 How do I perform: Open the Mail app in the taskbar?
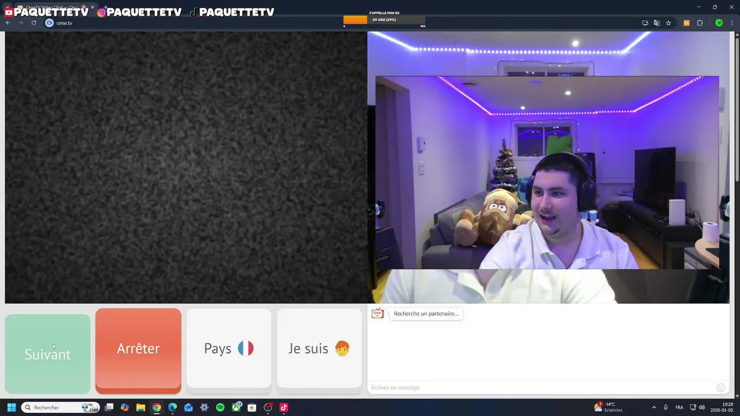pyautogui.click(x=188, y=407)
